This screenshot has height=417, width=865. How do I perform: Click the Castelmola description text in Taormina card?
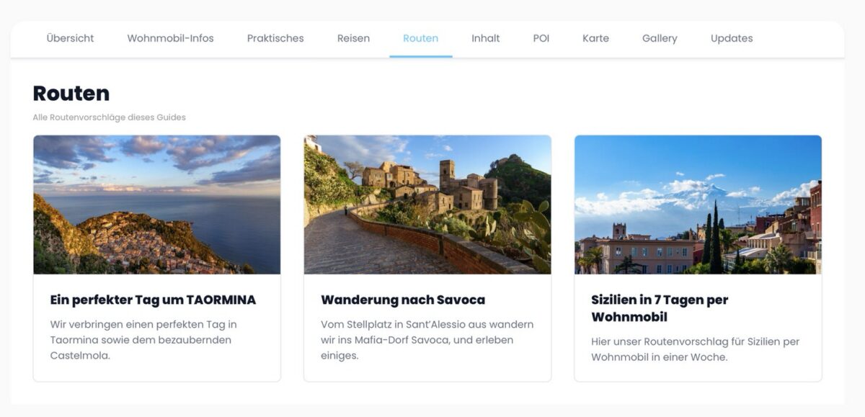[x=143, y=340]
